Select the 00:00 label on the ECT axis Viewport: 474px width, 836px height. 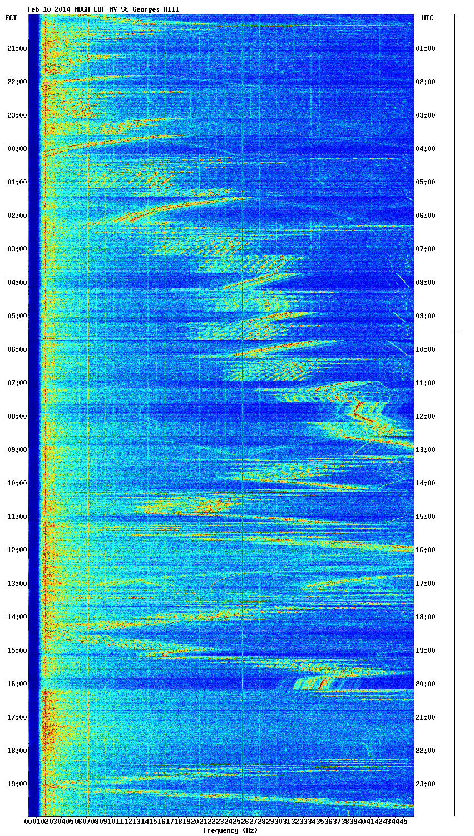pos(17,149)
